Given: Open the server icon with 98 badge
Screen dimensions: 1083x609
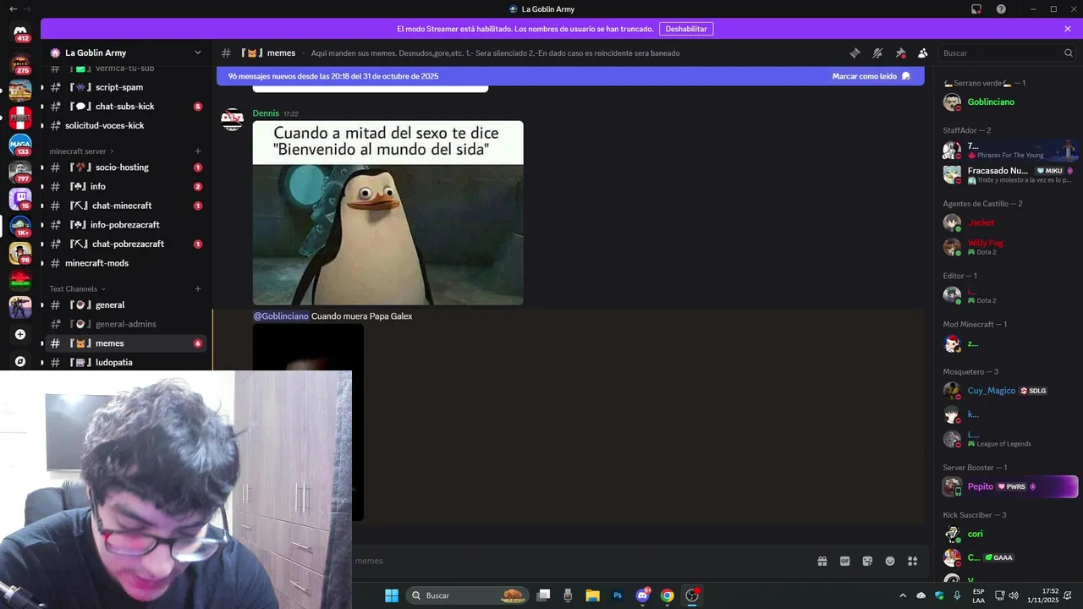Looking at the screenshot, I should [20, 254].
